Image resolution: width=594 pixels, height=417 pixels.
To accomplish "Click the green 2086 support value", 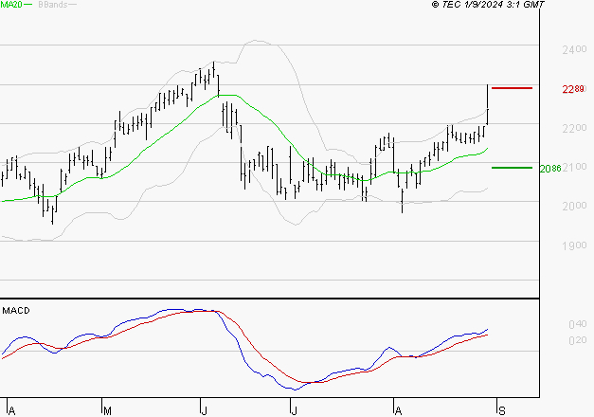I will coord(550,169).
